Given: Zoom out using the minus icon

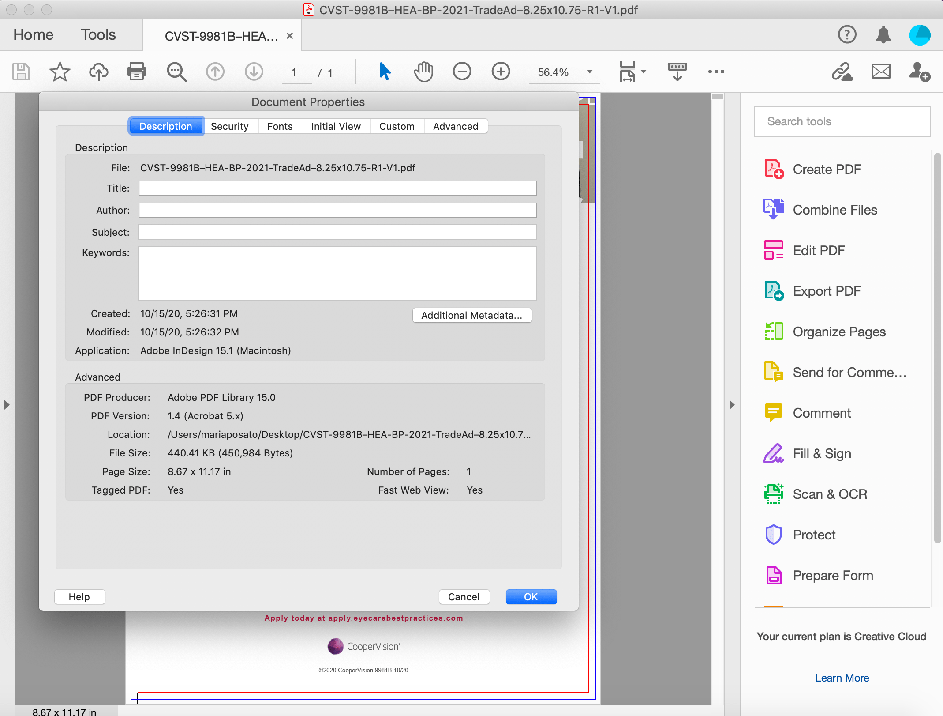Looking at the screenshot, I should (x=461, y=71).
